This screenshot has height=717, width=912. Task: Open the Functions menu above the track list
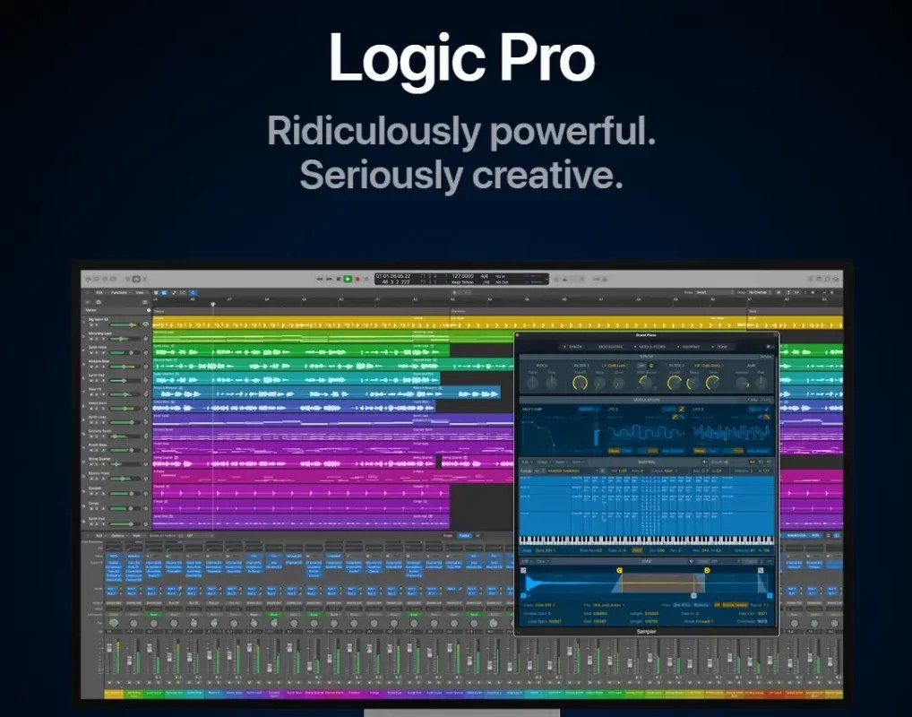point(120,292)
